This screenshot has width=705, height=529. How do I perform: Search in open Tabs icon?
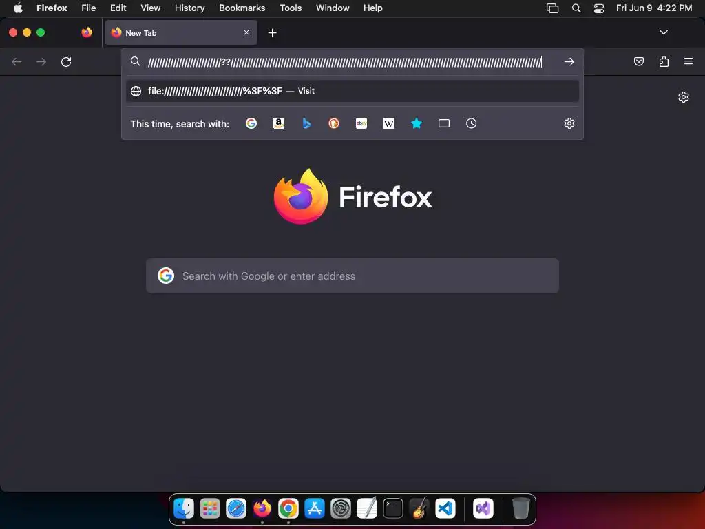coord(444,123)
